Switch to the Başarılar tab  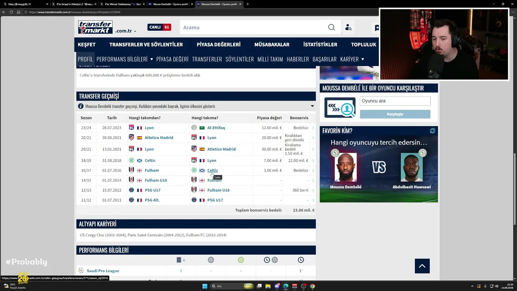tap(324, 59)
